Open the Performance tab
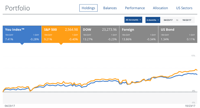 pos(135,8)
